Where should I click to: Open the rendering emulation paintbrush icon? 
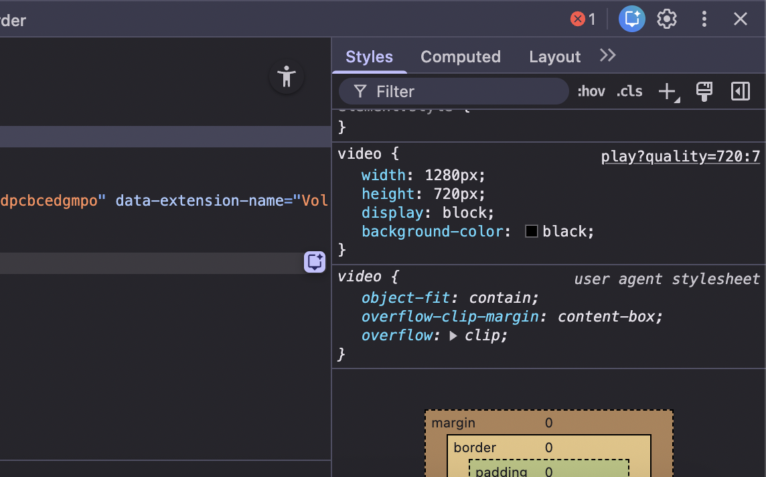point(704,92)
